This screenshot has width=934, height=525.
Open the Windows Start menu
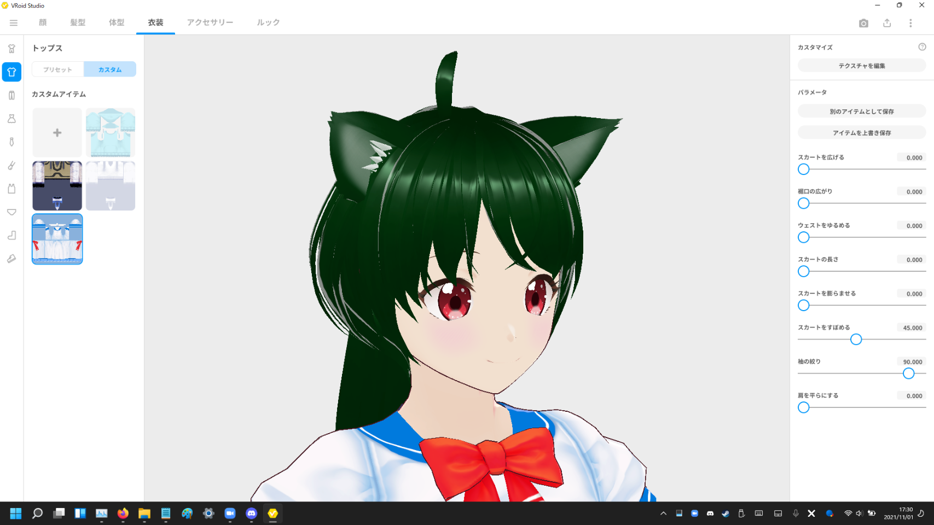tap(16, 514)
